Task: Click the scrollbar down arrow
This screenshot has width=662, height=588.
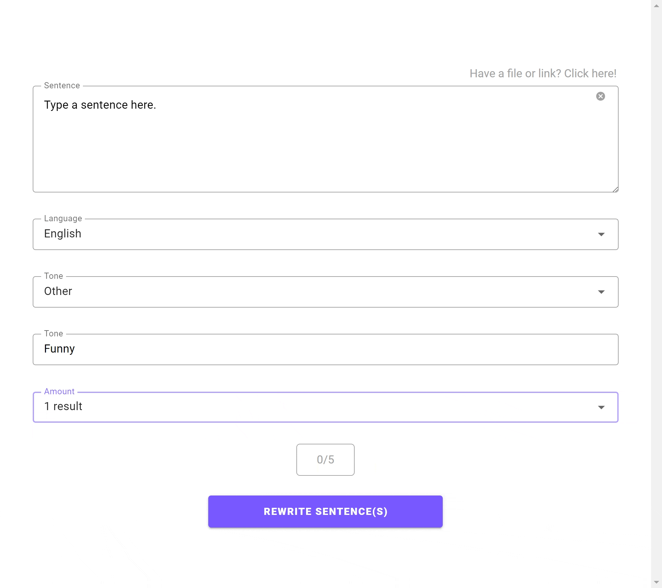Action: (656, 582)
